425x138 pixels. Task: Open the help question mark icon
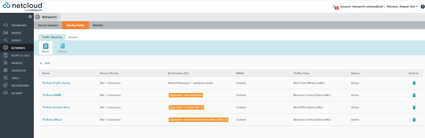pyautogui.click(x=422, y=6)
